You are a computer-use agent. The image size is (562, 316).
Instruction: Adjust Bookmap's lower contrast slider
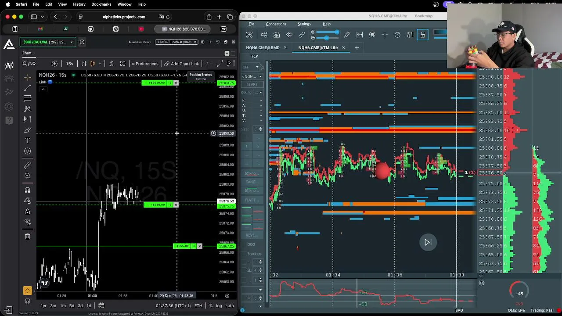click(327, 38)
